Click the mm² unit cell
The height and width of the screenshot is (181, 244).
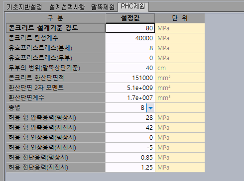coord(180,78)
